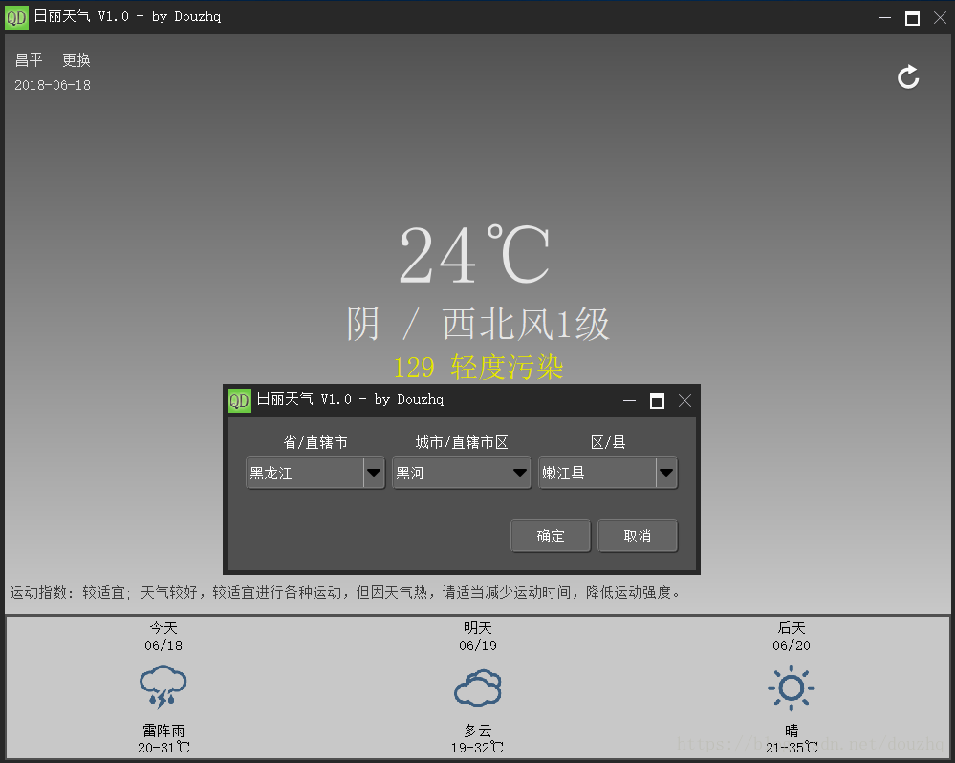
Task: Open the district dropdown arrow next to 嫩江县
Action: click(x=666, y=473)
